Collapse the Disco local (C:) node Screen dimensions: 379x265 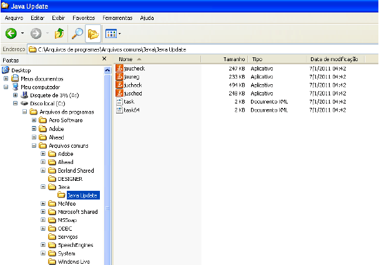click(16, 104)
